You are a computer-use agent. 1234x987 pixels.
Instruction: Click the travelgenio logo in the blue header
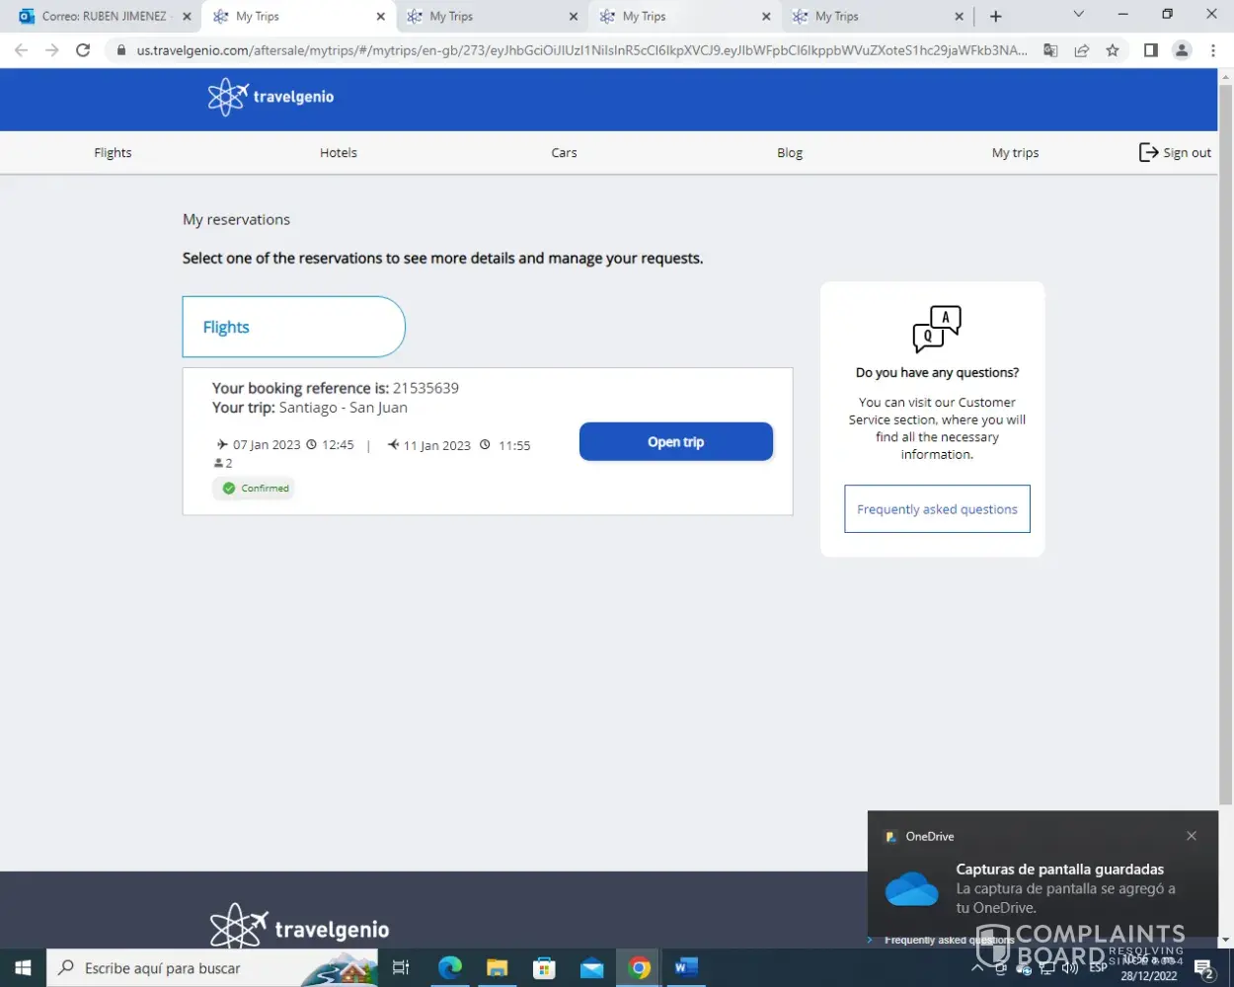point(270,97)
